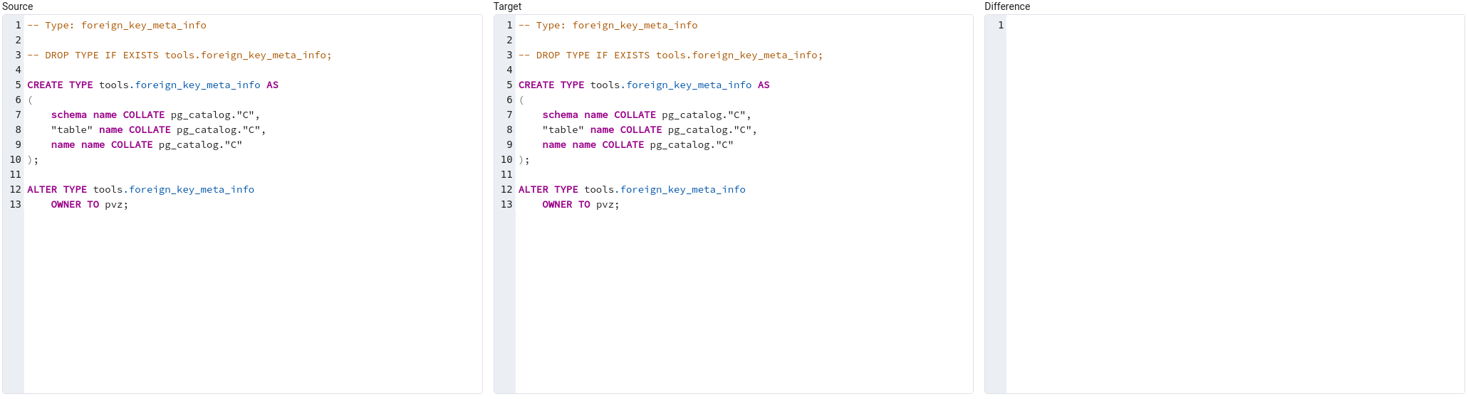Click closing parenthesis on Target line 10
The width and height of the screenshot is (1468, 399).
pyautogui.click(x=521, y=159)
